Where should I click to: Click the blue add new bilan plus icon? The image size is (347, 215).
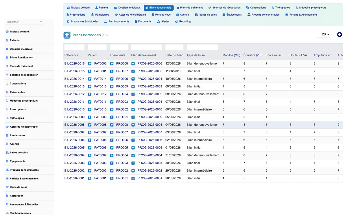pyautogui.click(x=339, y=34)
